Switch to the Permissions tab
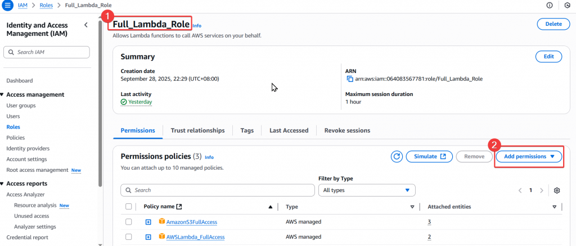576x246 pixels. click(138, 130)
